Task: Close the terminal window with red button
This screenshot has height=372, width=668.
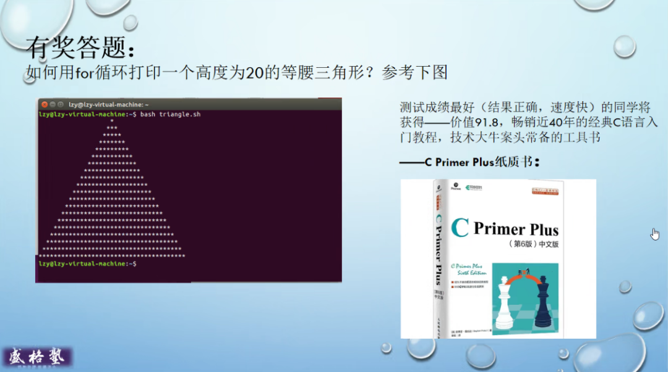Action: (x=45, y=104)
